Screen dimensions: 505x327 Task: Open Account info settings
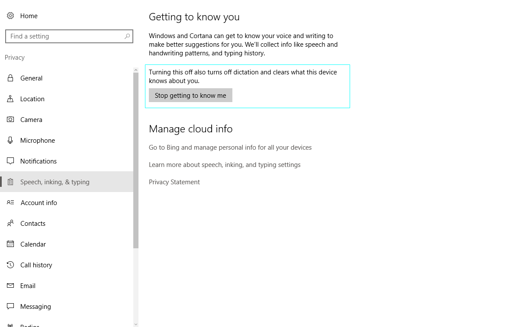click(67, 202)
